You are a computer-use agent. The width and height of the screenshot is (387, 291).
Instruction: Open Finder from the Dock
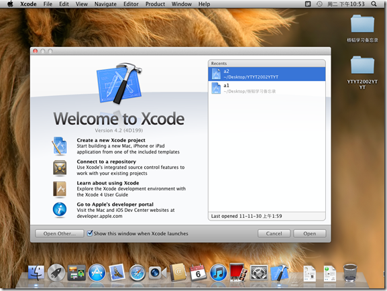tap(36, 272)
